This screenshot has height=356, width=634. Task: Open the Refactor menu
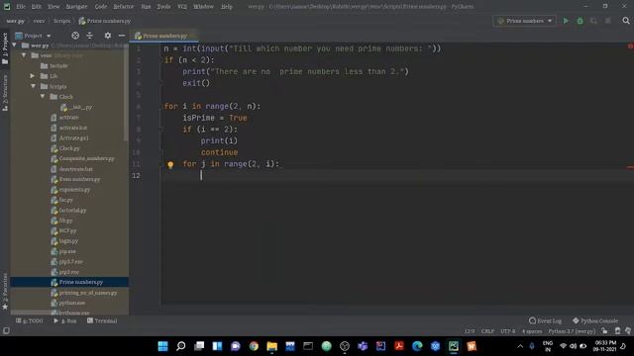pos(123,7)
